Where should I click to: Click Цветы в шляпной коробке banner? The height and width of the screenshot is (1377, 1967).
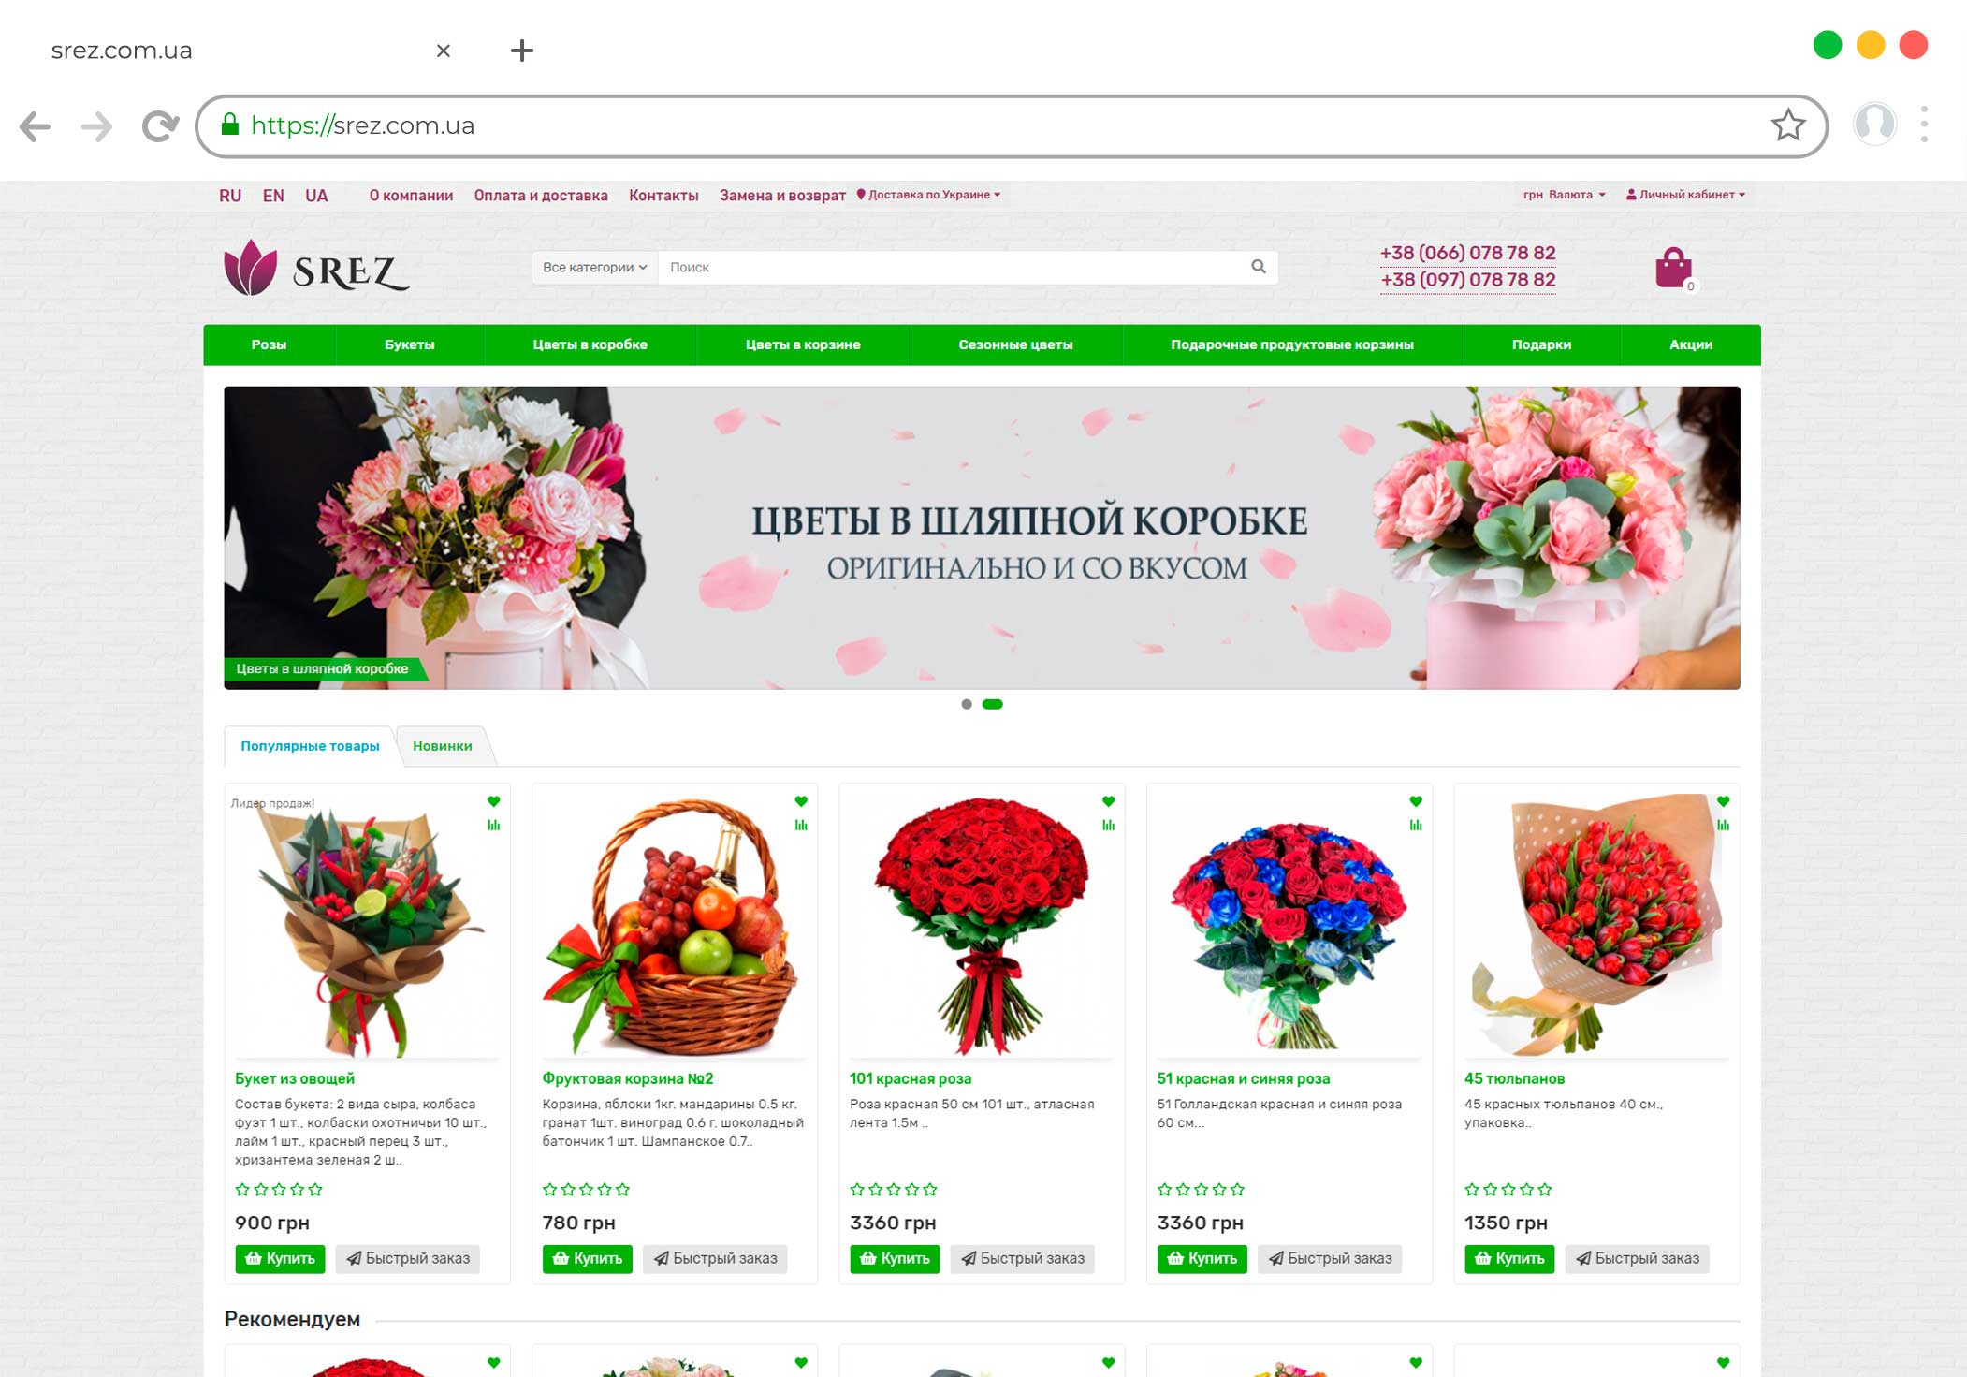[982, 537]
